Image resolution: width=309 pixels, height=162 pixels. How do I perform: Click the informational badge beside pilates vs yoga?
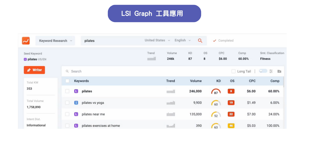click(x=76, y=103)
